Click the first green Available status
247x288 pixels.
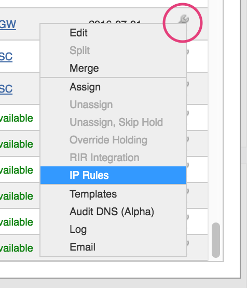[17, 118]
